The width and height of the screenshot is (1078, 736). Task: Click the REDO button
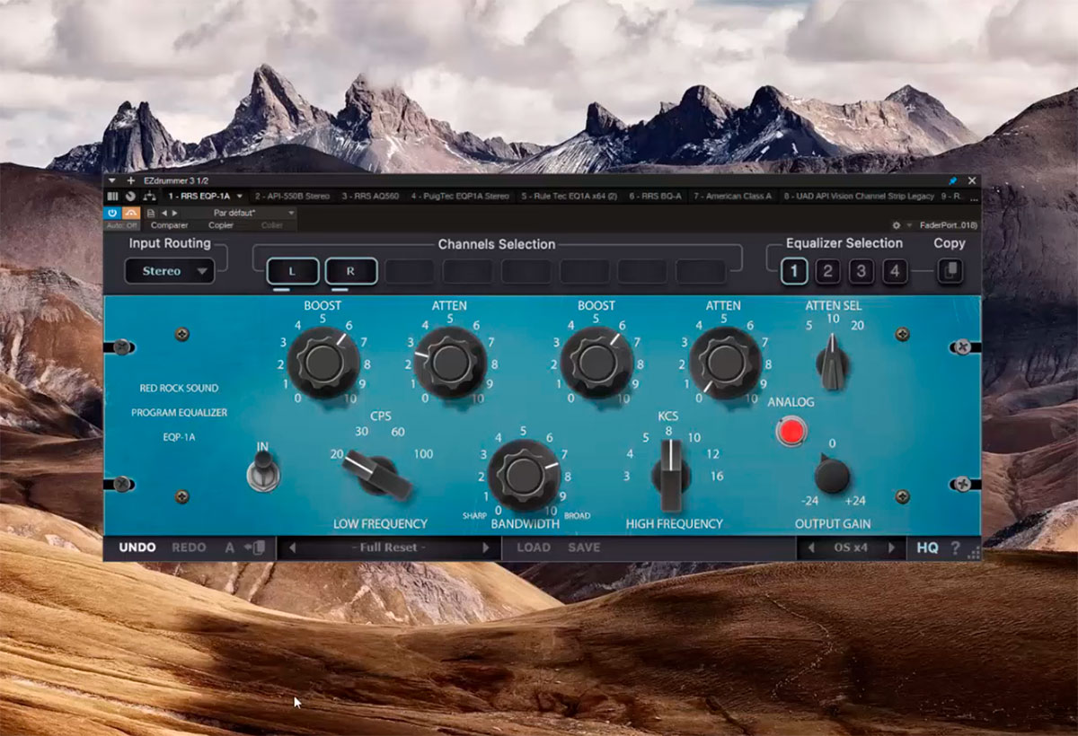[189, 548]
